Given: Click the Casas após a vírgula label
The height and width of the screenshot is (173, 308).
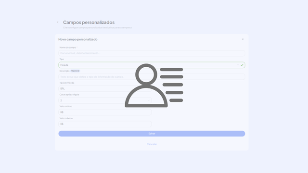Looking at the screenshot, I should point(69,95).
